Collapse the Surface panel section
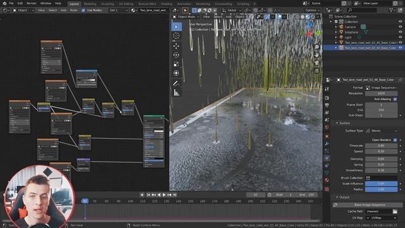 337,123
